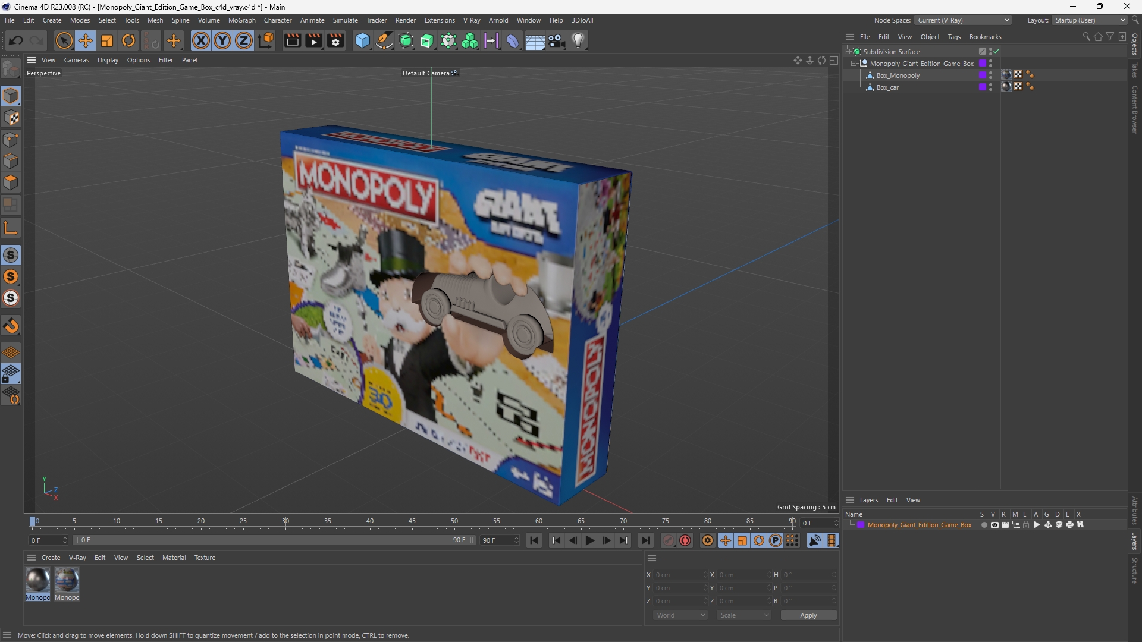Select the Rotate tool
The height and width of the screenshot is (642, 1142).
[x=128, y=40]
